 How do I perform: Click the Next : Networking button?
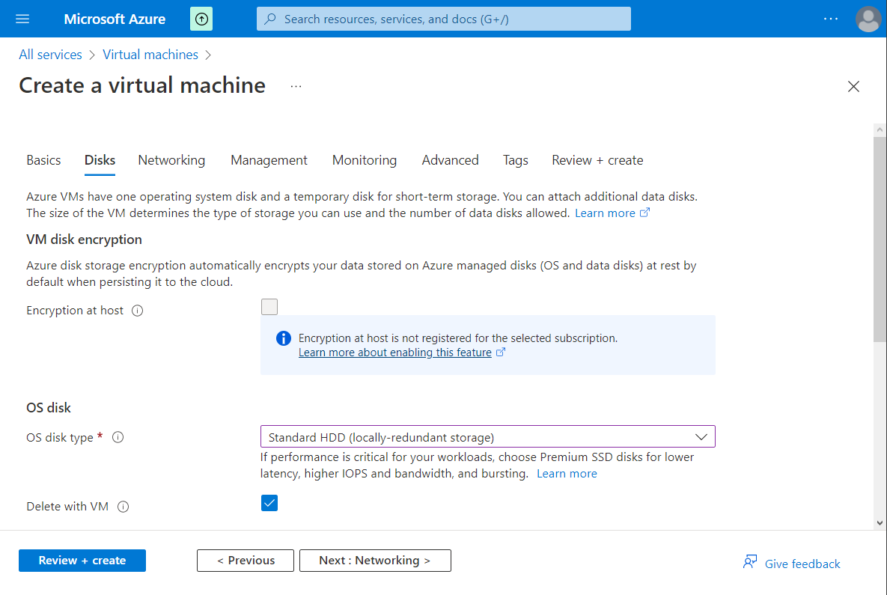[x=375, y=561]
